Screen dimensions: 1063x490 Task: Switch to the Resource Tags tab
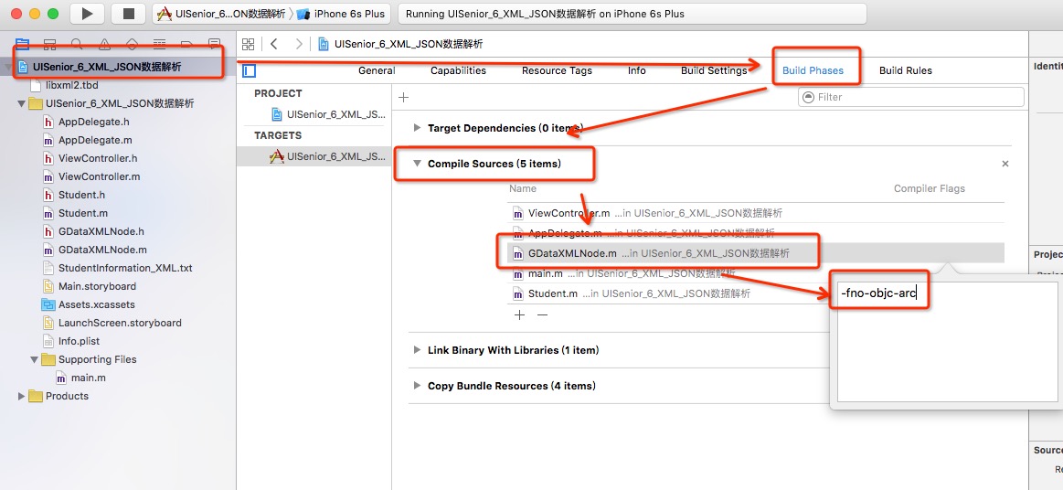click(557, 70)
